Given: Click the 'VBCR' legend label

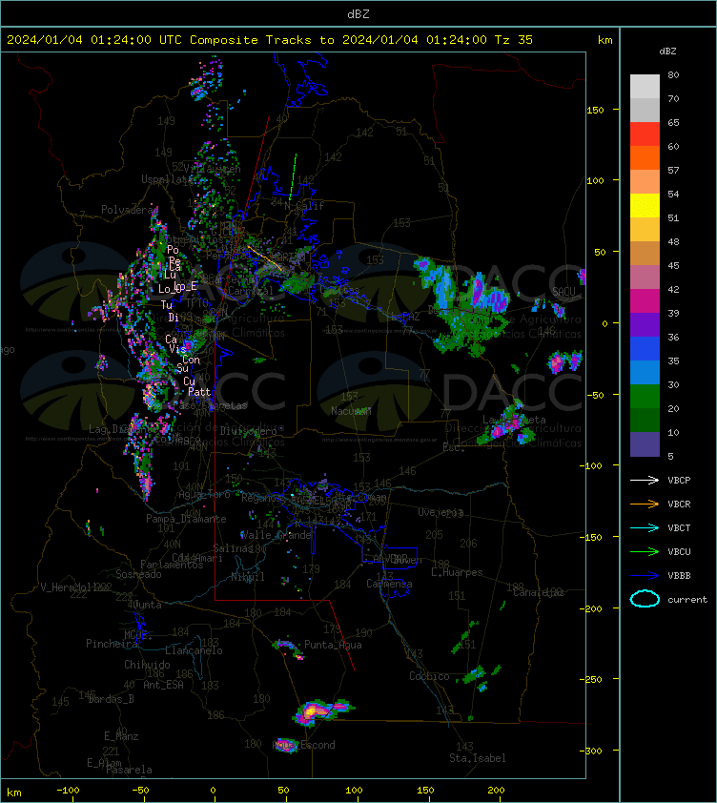Looking at the screenshot, I should point(679,504).
